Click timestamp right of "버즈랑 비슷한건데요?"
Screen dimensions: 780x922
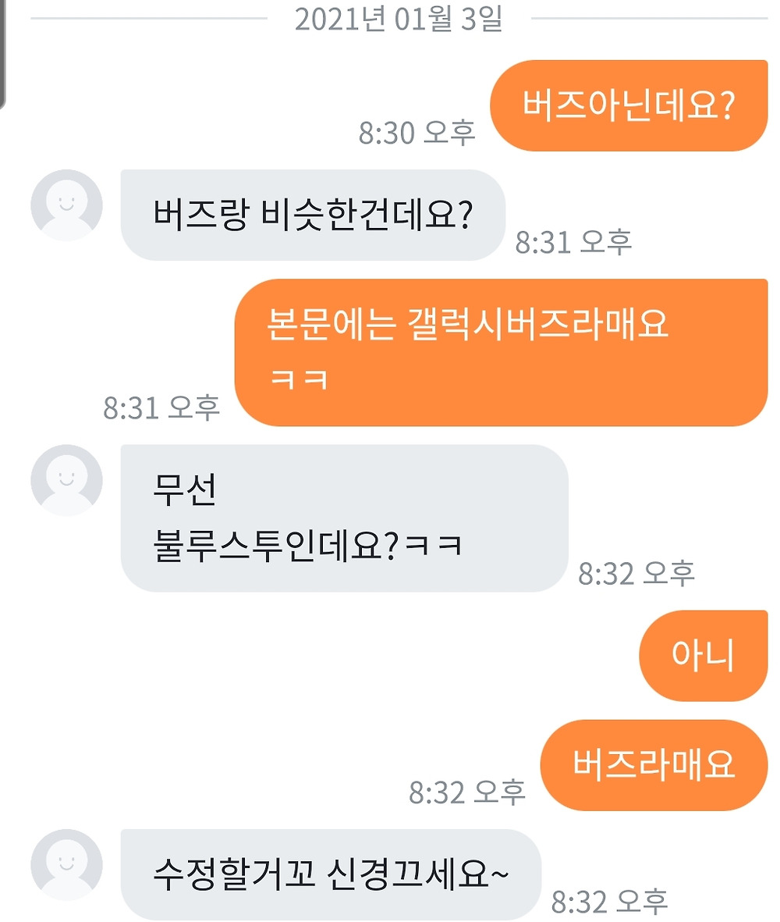point(573,243)
